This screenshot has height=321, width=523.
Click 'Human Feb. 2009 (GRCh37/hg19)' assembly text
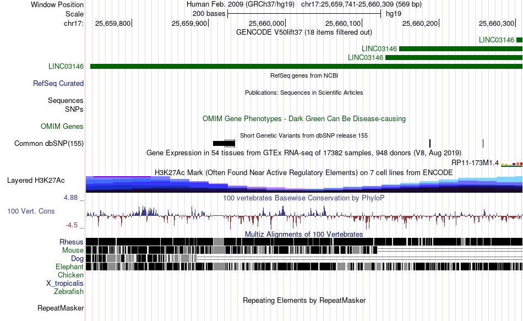(241, 4)
